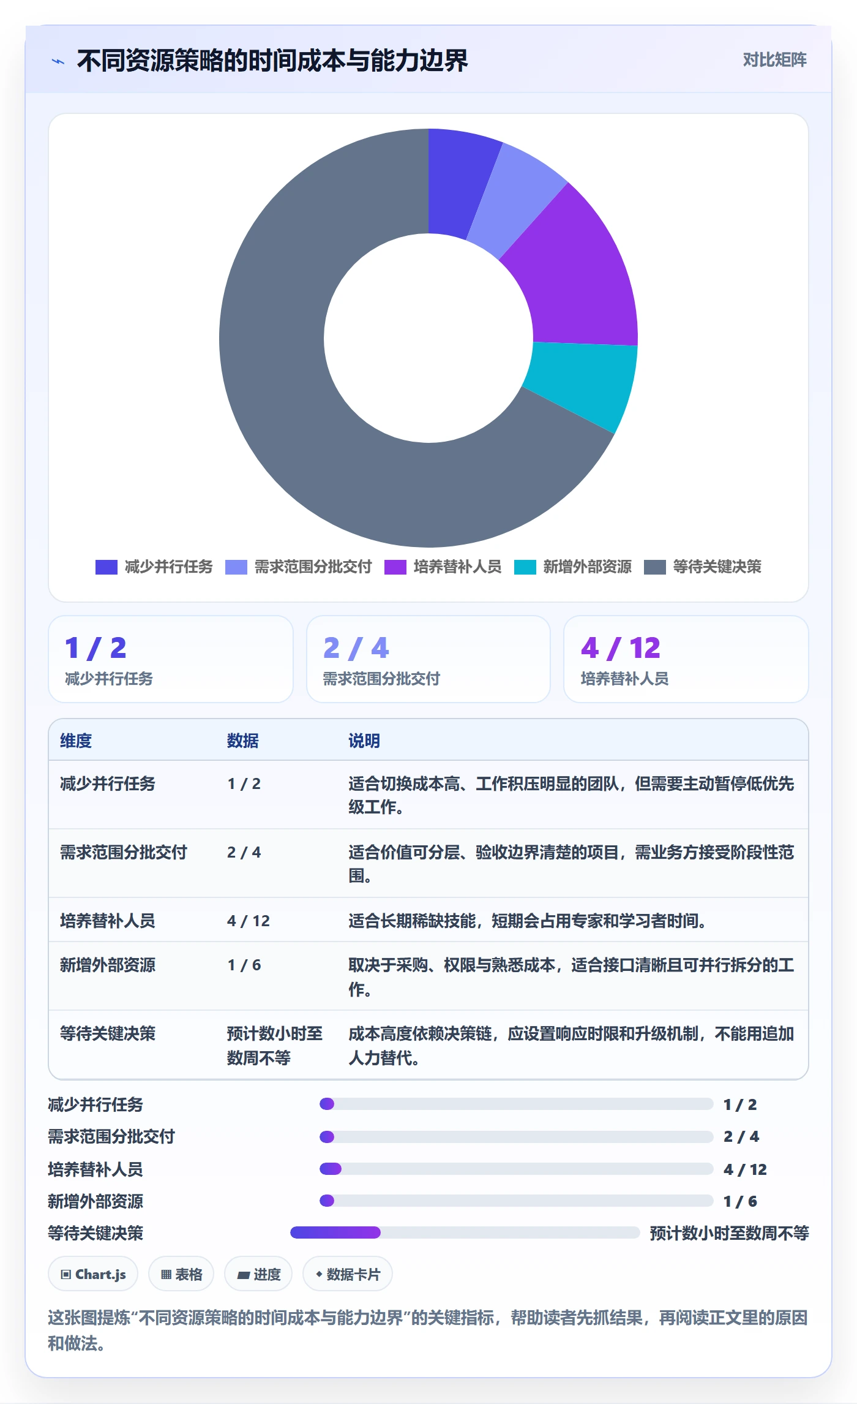Click progress value 2 / 4
857x1404 pixels.
point(741,1136)
